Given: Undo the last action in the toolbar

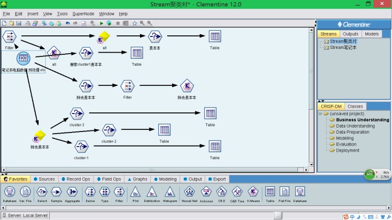Looking at the screenshot, I should 68,23.
